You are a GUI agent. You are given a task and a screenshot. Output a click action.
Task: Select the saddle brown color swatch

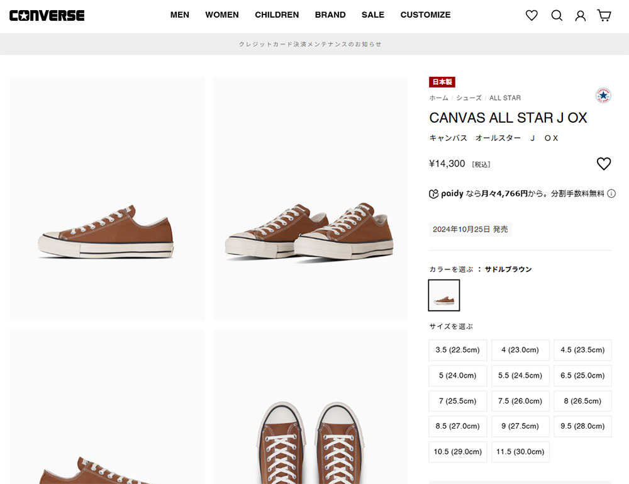tap(444, 295)
